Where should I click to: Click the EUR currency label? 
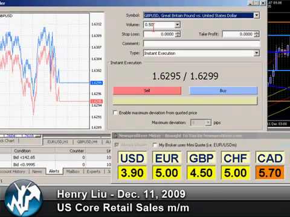coord(167,159)
